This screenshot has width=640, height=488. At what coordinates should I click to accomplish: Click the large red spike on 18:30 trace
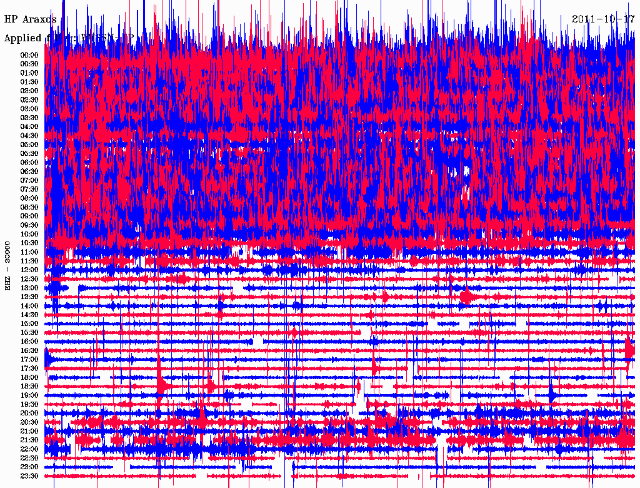coord(162,385)
